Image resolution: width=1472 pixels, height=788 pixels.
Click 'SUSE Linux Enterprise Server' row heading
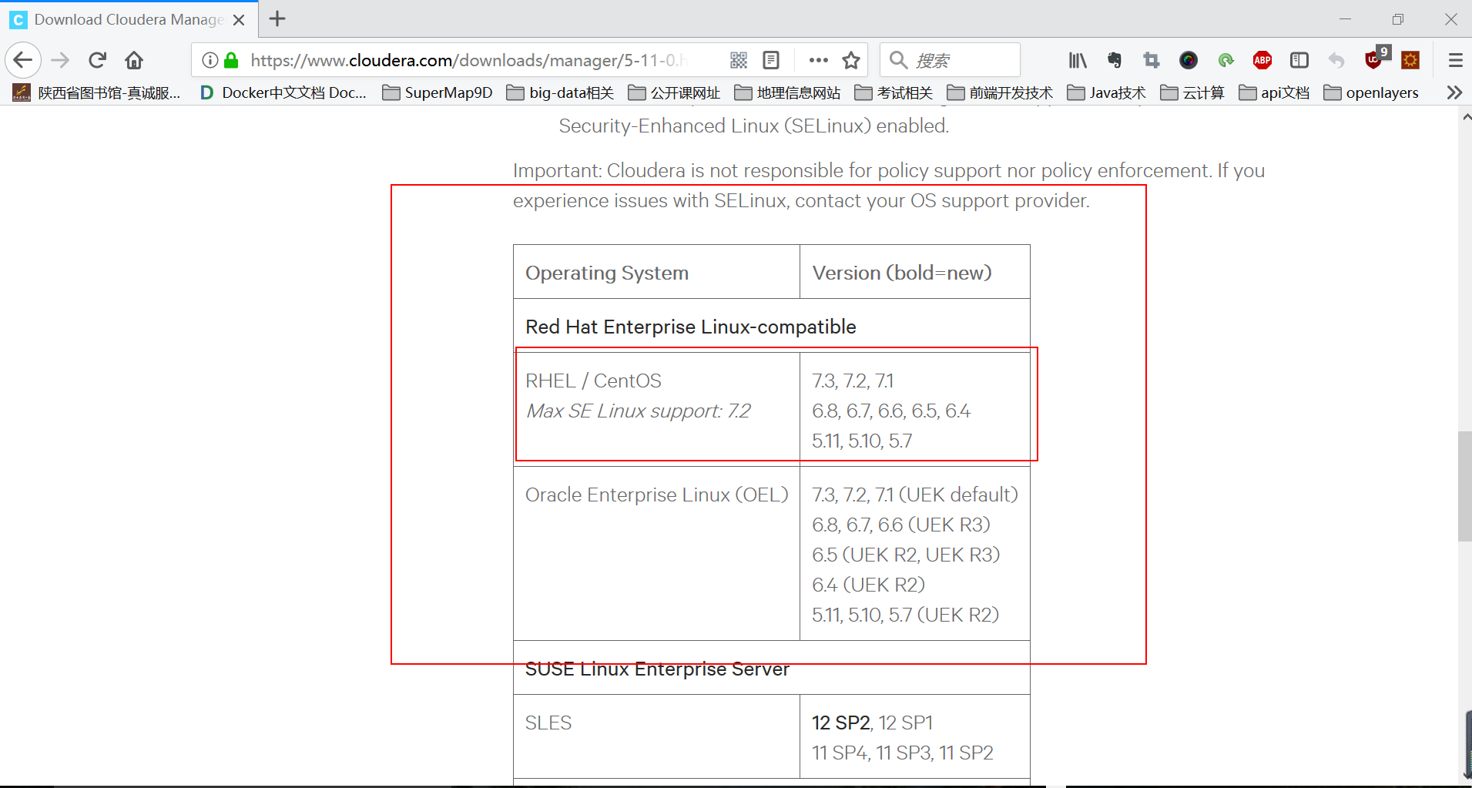(x=657, y=669)
